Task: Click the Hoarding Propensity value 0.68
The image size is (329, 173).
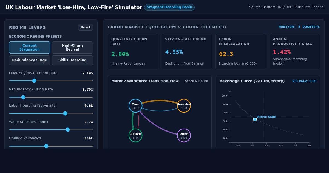Action: click(x=89, y=106)
